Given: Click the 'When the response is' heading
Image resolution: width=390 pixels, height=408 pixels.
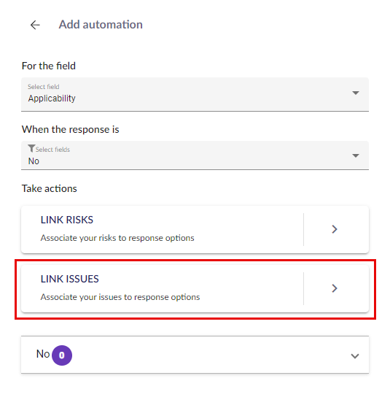Looking at the screenshot, I should pos(71,129).
